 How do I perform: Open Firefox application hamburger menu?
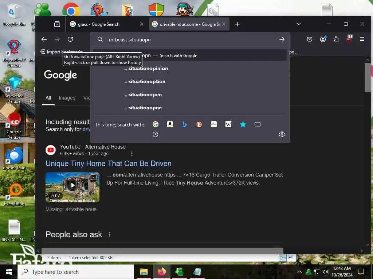(x=362, y=39)
